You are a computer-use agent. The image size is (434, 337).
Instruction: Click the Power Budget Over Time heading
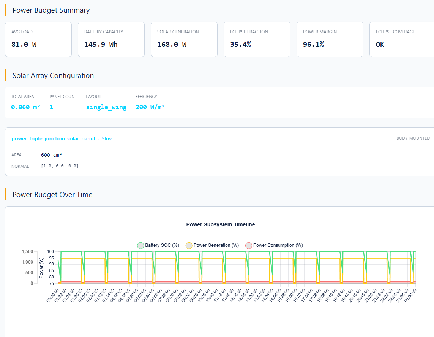(x=52, y=194)
